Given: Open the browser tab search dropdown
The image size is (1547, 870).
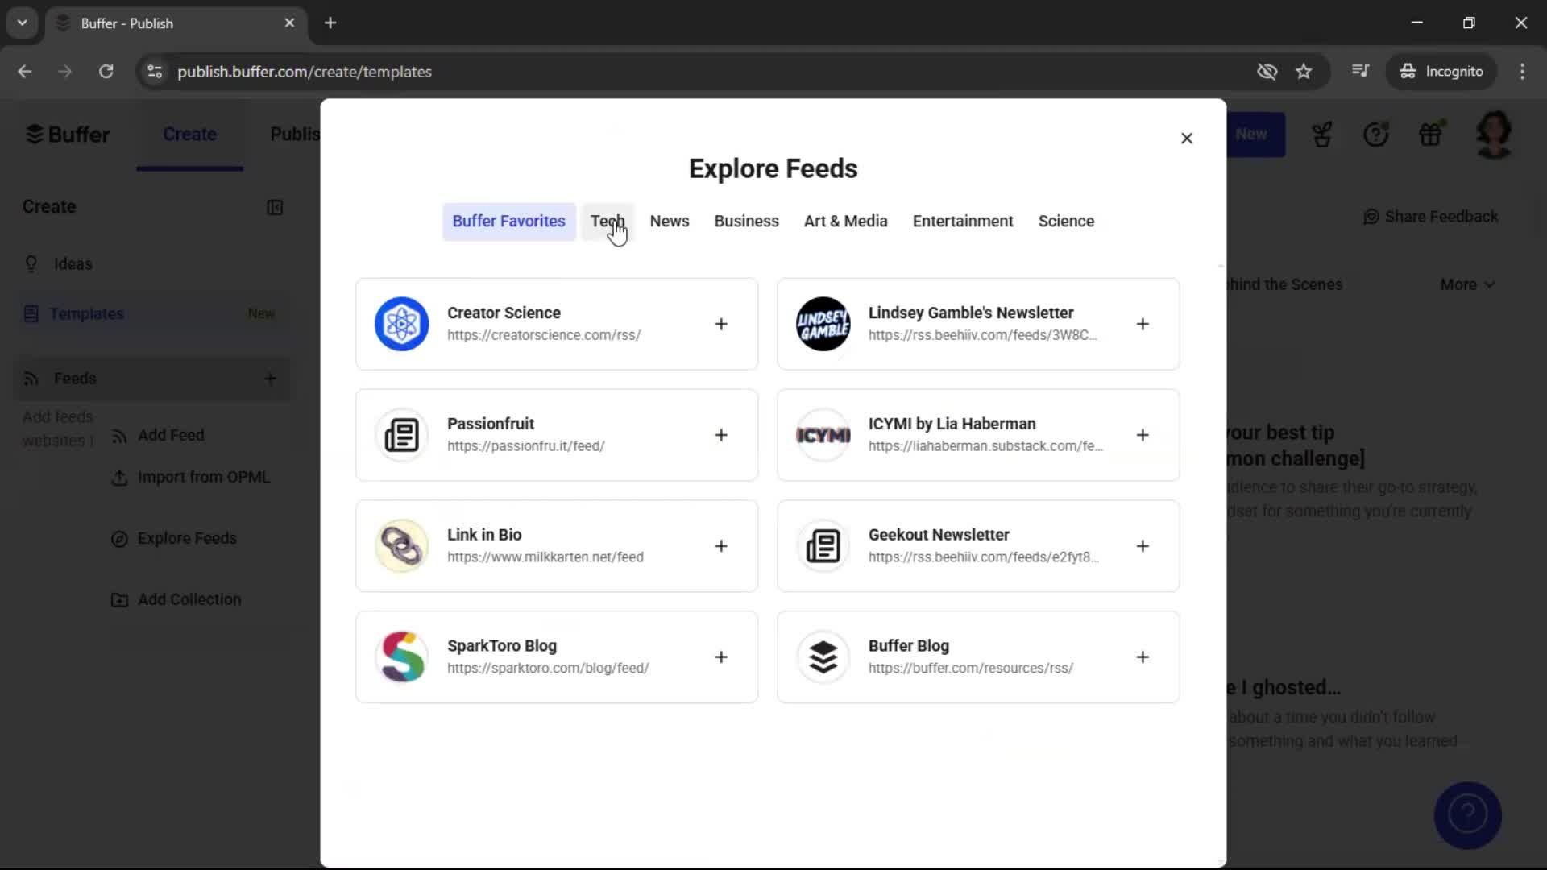Looking at the screenshot, I should pos(22,23).
